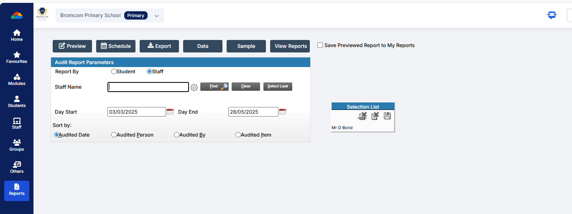Select the Student radio button
This screenshot has width=572, height=214.
(114, 72)
